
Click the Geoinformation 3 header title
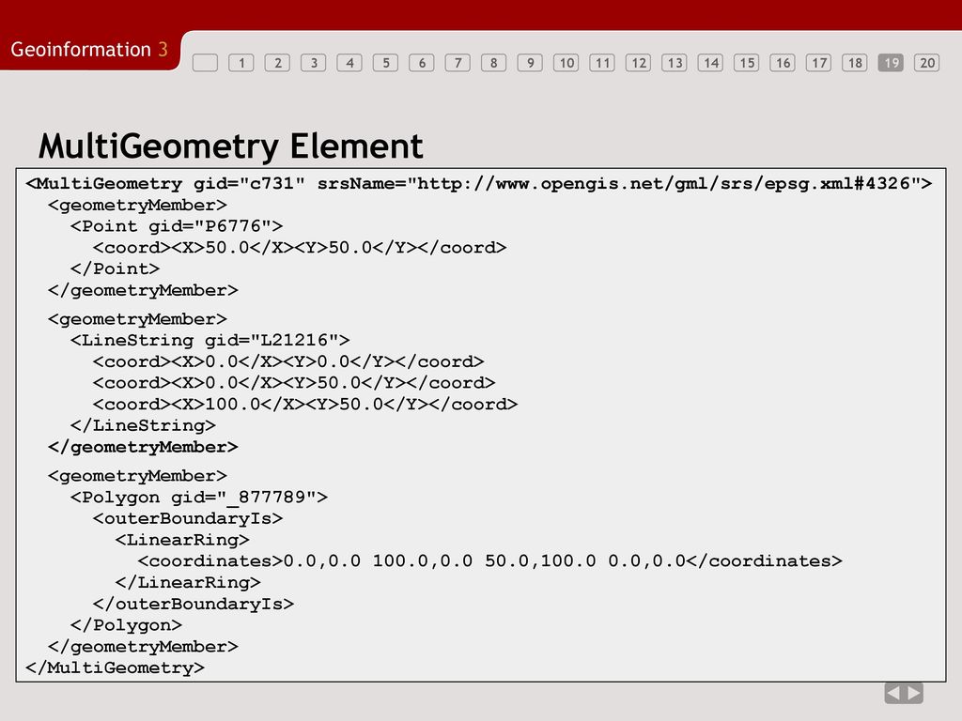tap(89, 49)
